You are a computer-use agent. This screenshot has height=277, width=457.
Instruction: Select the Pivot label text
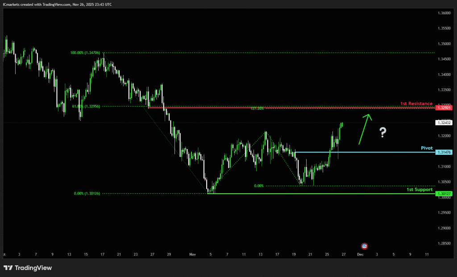point(427,148)
